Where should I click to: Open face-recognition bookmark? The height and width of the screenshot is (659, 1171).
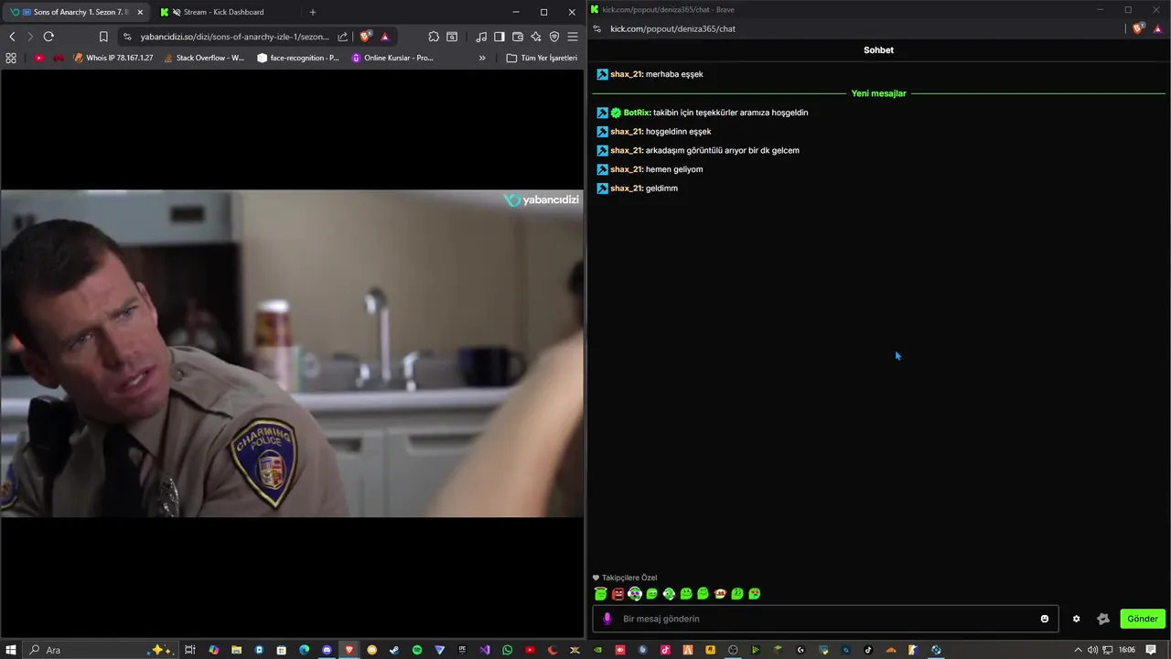[x=298, y=58]
